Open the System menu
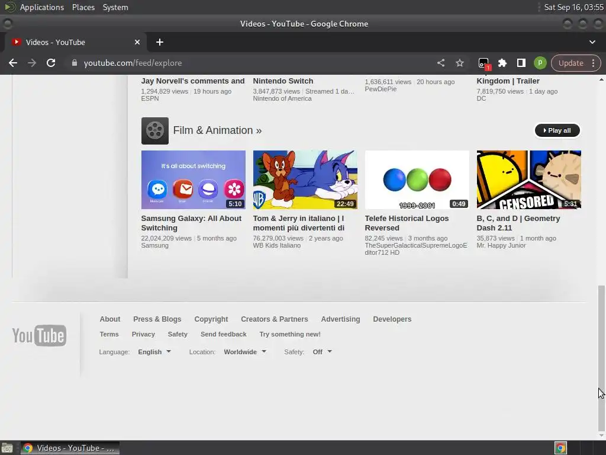This screenshot has width=606, height=455. coord(115,7)
